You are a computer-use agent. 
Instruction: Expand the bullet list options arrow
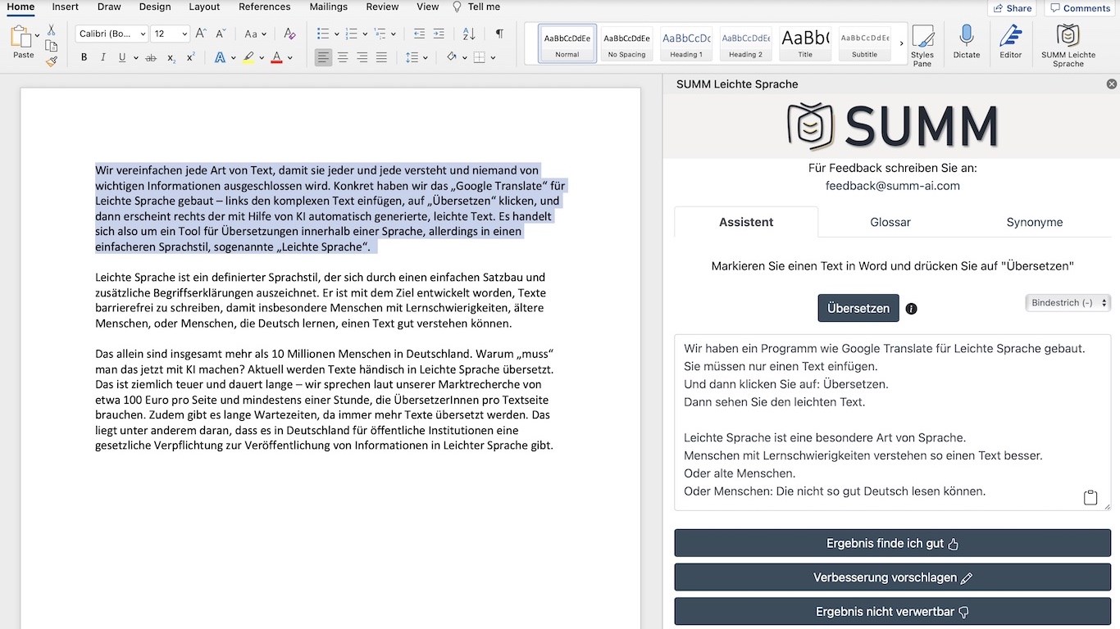point(336,34)
